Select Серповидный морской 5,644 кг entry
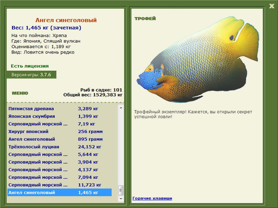Screen dimensions: 278x208 click(x=60, y=154)
